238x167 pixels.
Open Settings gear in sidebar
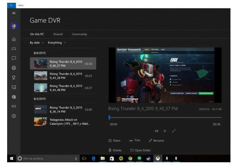(x=14, y=116)
